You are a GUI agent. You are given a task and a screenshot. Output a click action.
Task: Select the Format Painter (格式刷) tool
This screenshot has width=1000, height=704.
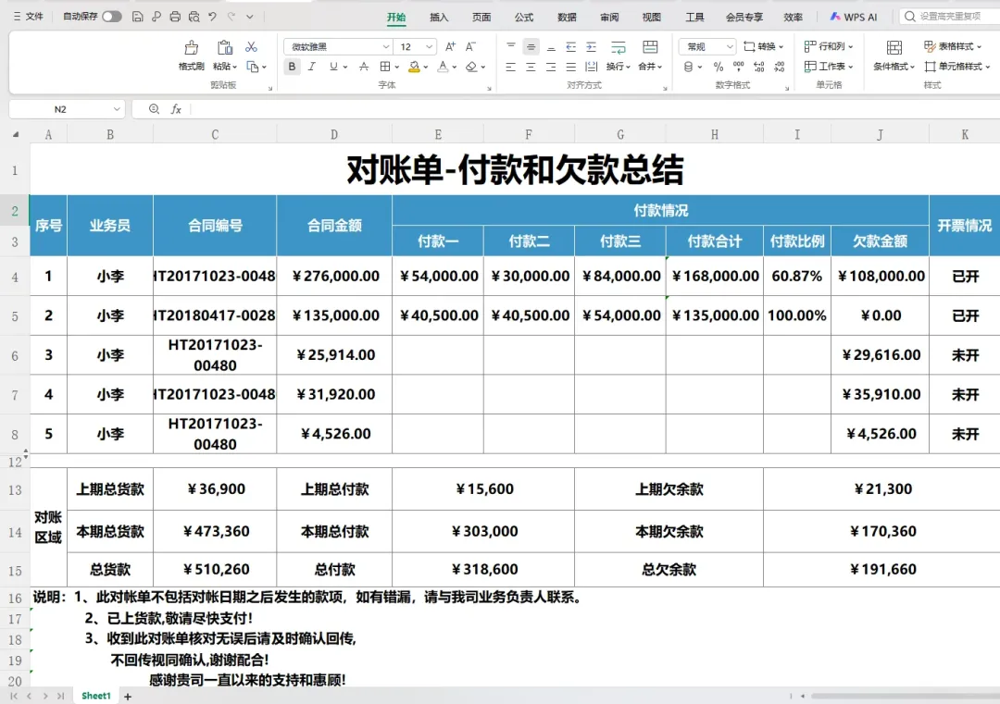[191, 56]
